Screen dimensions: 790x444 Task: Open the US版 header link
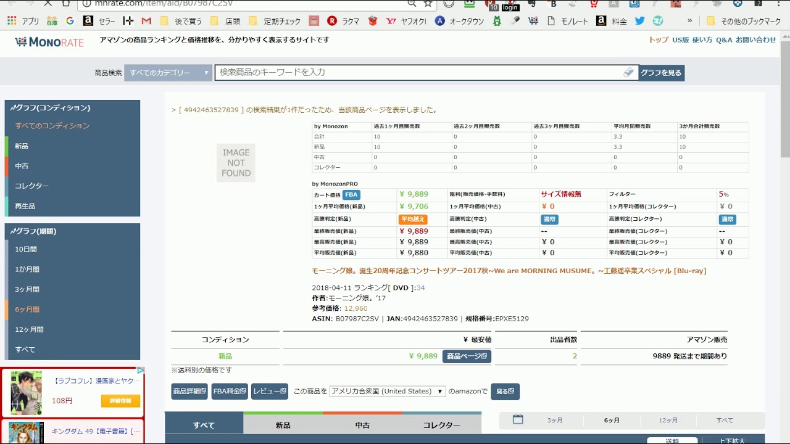point(681,39)
